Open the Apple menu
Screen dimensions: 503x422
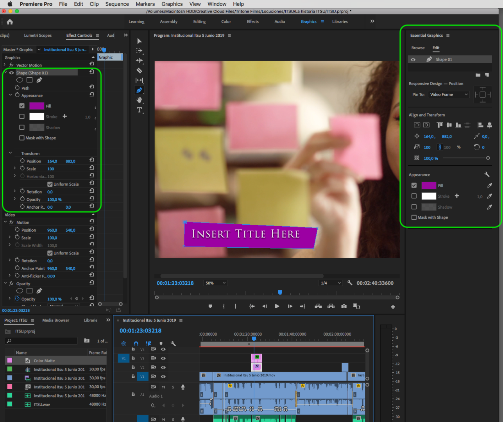pos(10,4)
